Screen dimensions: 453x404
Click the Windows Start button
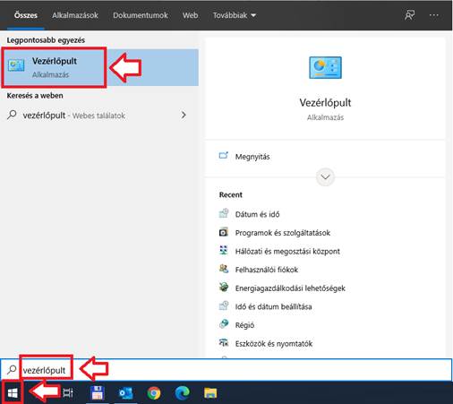tap(13, 393)
